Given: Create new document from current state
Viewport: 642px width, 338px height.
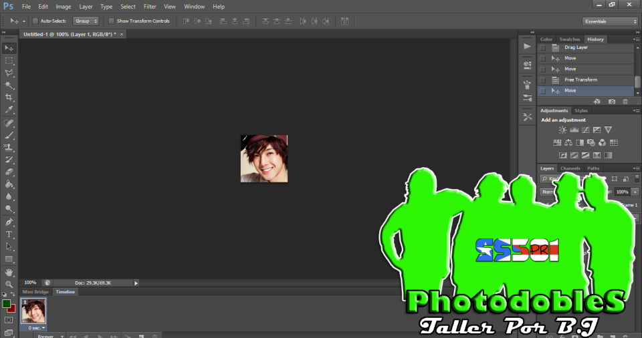Looking at the screenshot, I should [x=597, y=102].
